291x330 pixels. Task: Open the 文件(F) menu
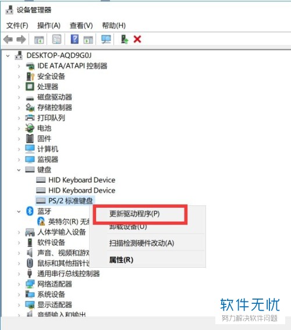[x=17, y=26]
